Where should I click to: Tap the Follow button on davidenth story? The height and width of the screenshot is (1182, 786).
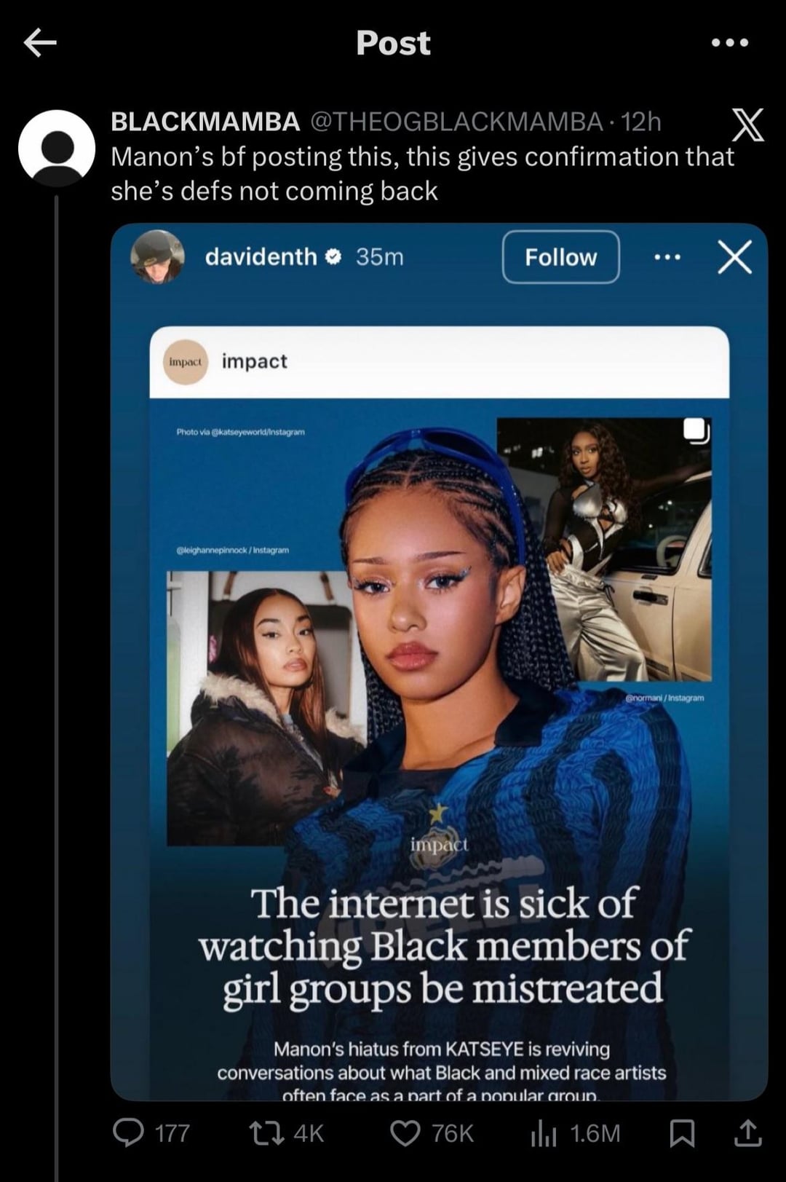(560, 257)
